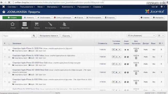Check the iPhone 5c 16GB Yellow row checkbox

[x=9, y=57]
